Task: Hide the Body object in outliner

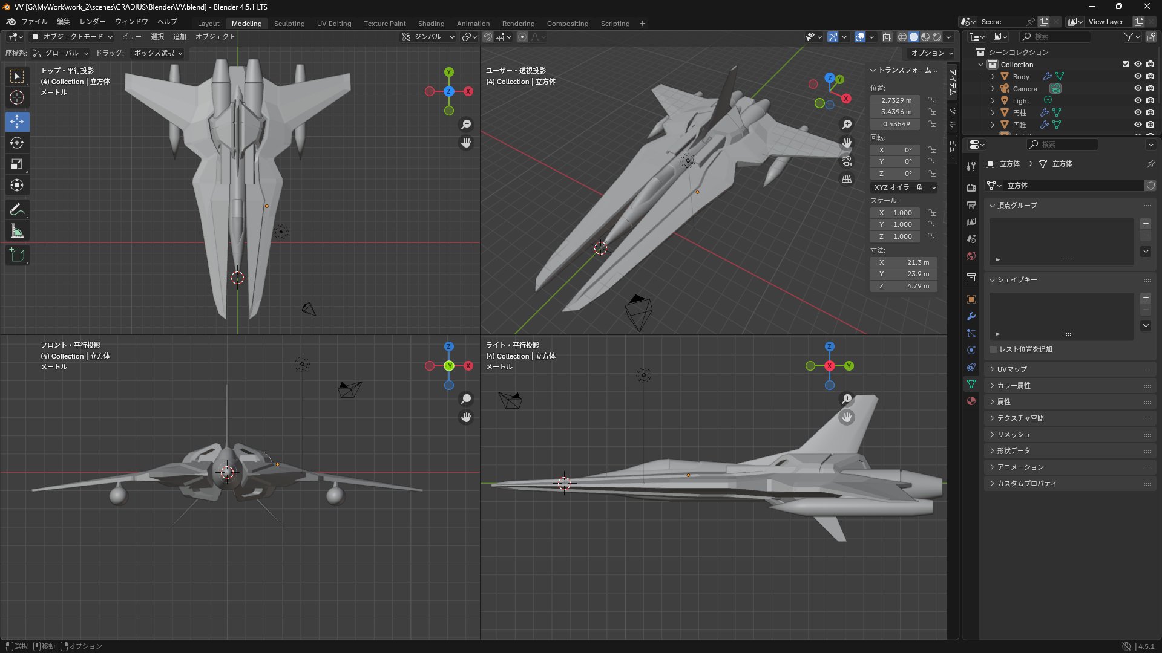Action: pos(1138,77)
